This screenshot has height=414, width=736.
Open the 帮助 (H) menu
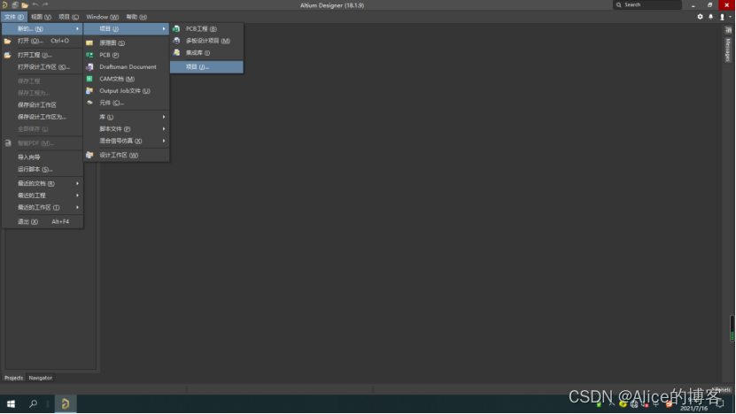point(136,17)
